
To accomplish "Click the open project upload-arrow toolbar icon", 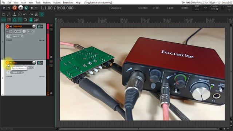I will coord(9,15).
